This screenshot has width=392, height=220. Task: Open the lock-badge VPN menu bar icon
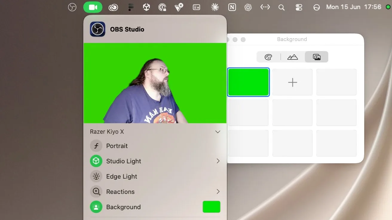pyautogui.click(x=162, y=7)
